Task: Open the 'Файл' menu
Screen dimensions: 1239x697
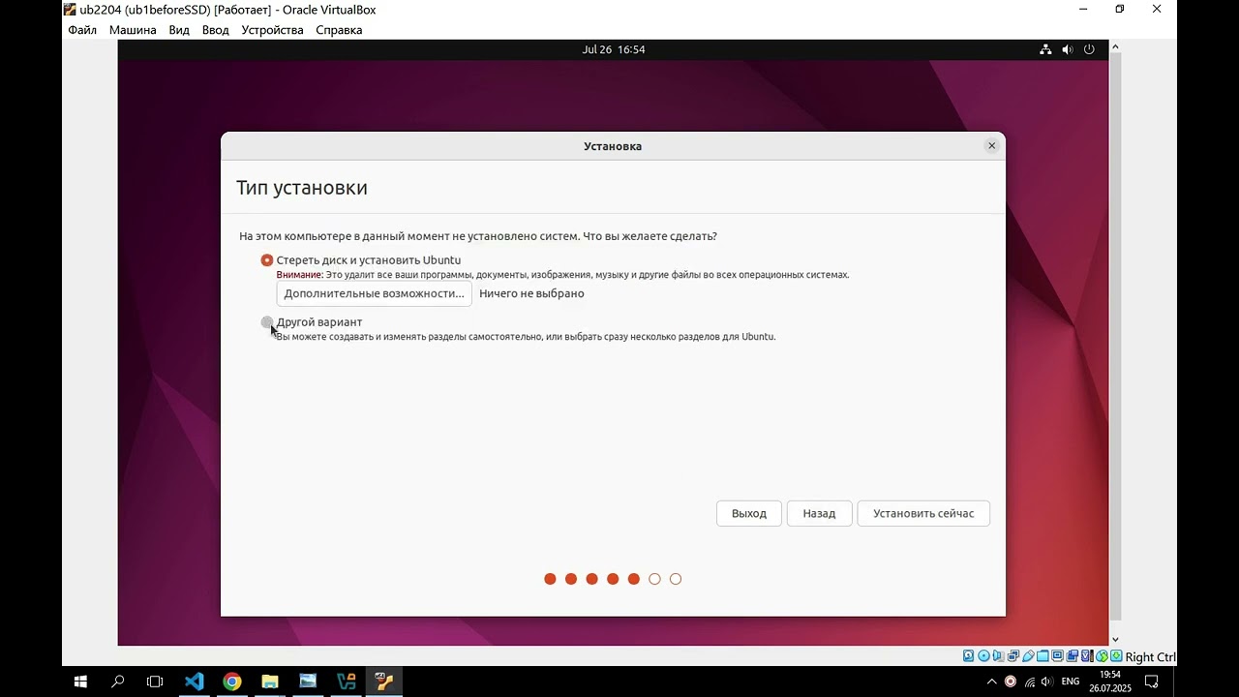Action: (x=82, y=30)
